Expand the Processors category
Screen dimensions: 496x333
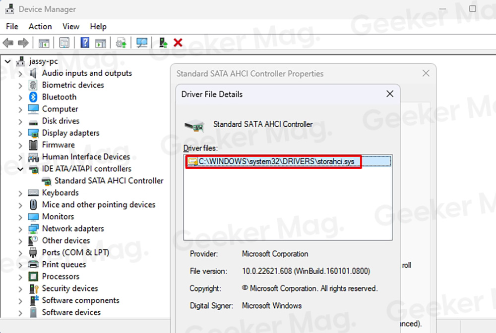[x=20, y=278]
